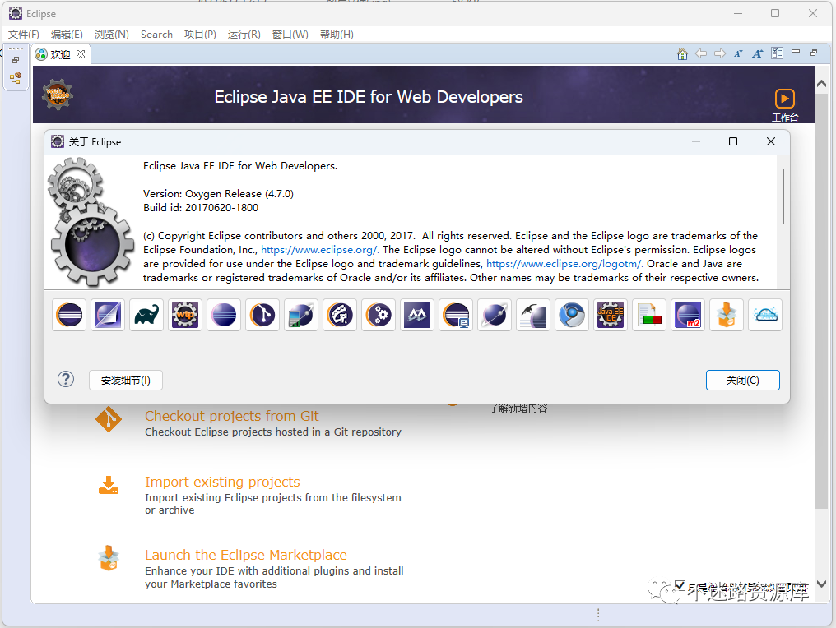Click the restore icon in the left trim bar

click(16, 60)
